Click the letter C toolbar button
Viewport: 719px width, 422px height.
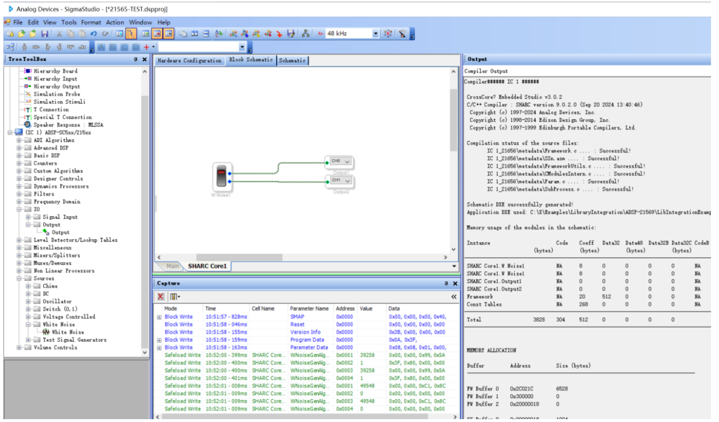pyautogui.click(x=124, y=48)
